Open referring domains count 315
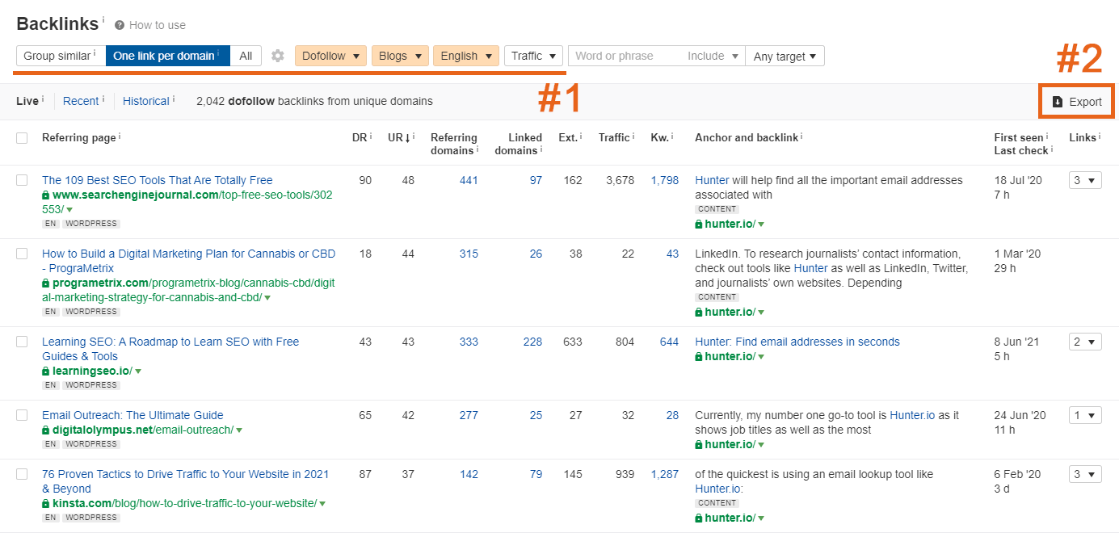The height and width of the screenshot is (533, 1119). point(469,254)
